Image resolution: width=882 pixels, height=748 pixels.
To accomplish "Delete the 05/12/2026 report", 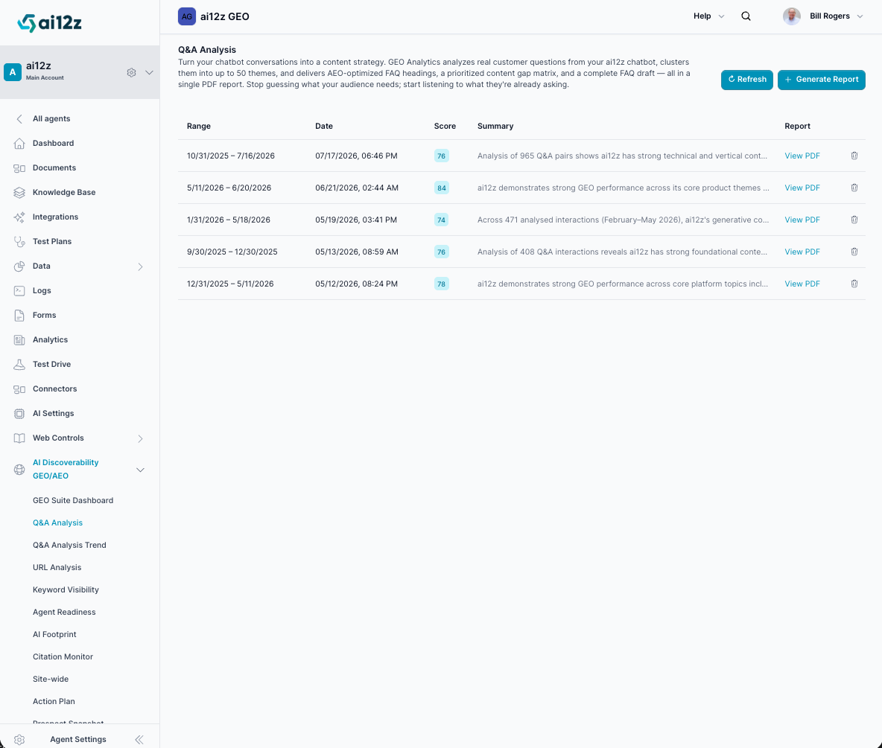I will click(x=854, y=284).
